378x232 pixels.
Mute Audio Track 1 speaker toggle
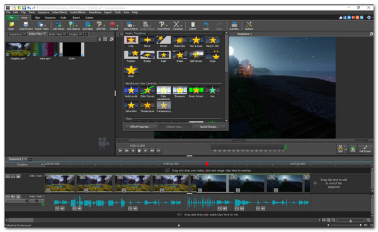[13, 197]
